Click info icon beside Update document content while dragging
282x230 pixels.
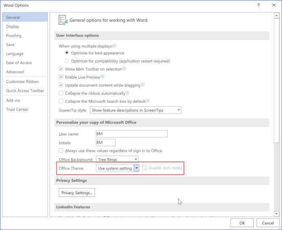143,85
